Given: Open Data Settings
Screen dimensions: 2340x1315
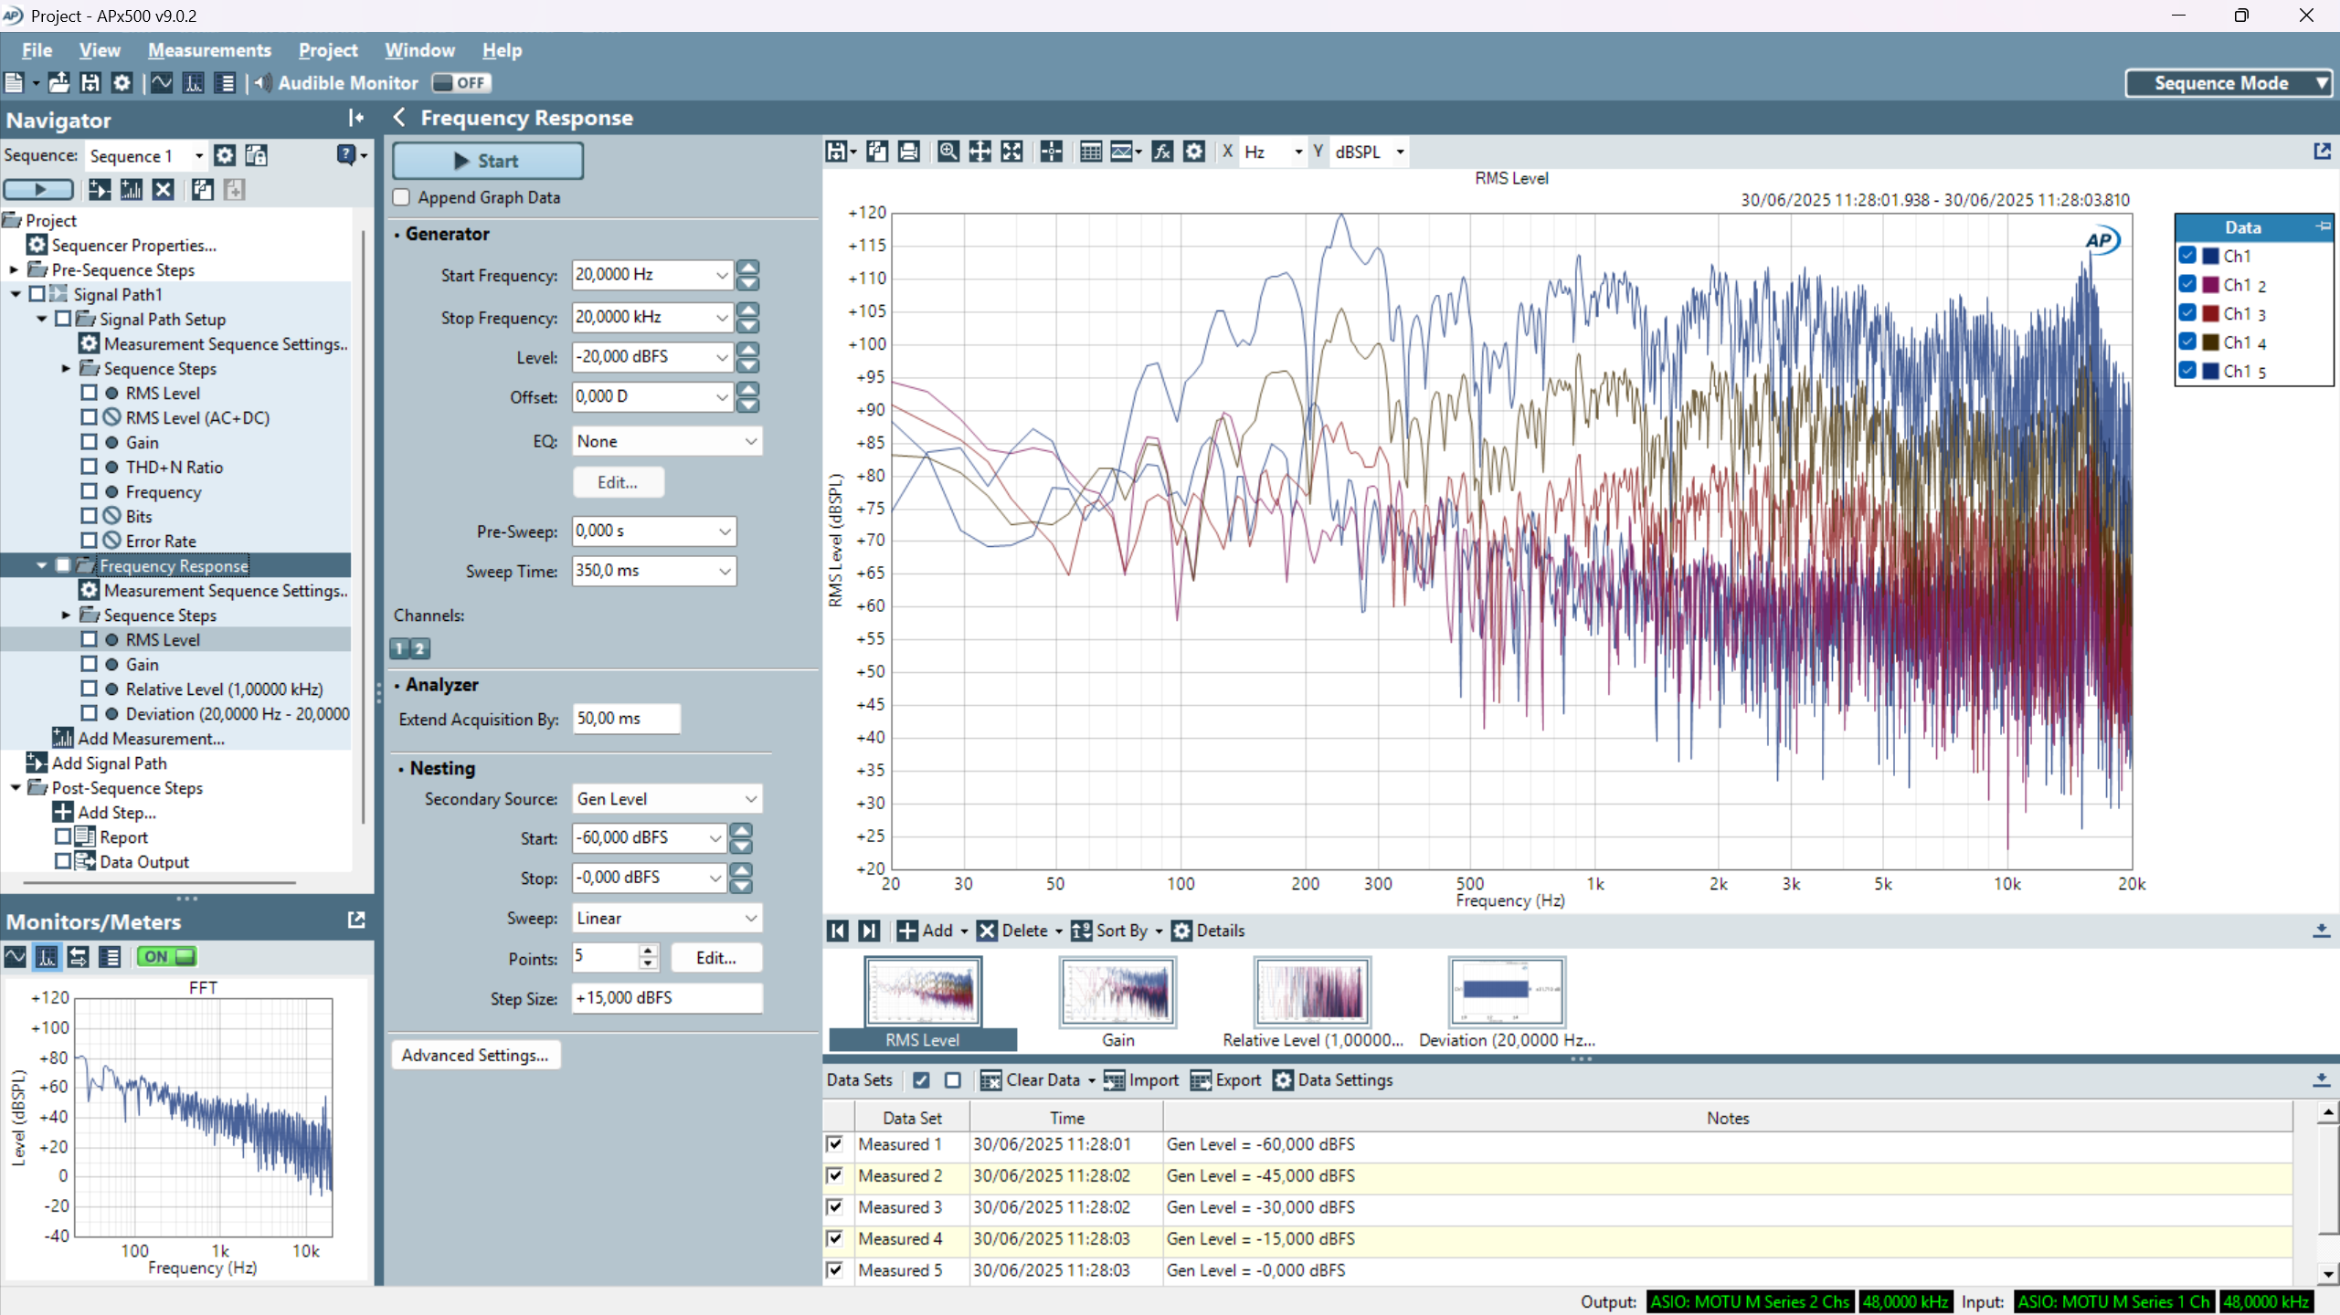Looking at the screenshot, I should [1333, 1080].
